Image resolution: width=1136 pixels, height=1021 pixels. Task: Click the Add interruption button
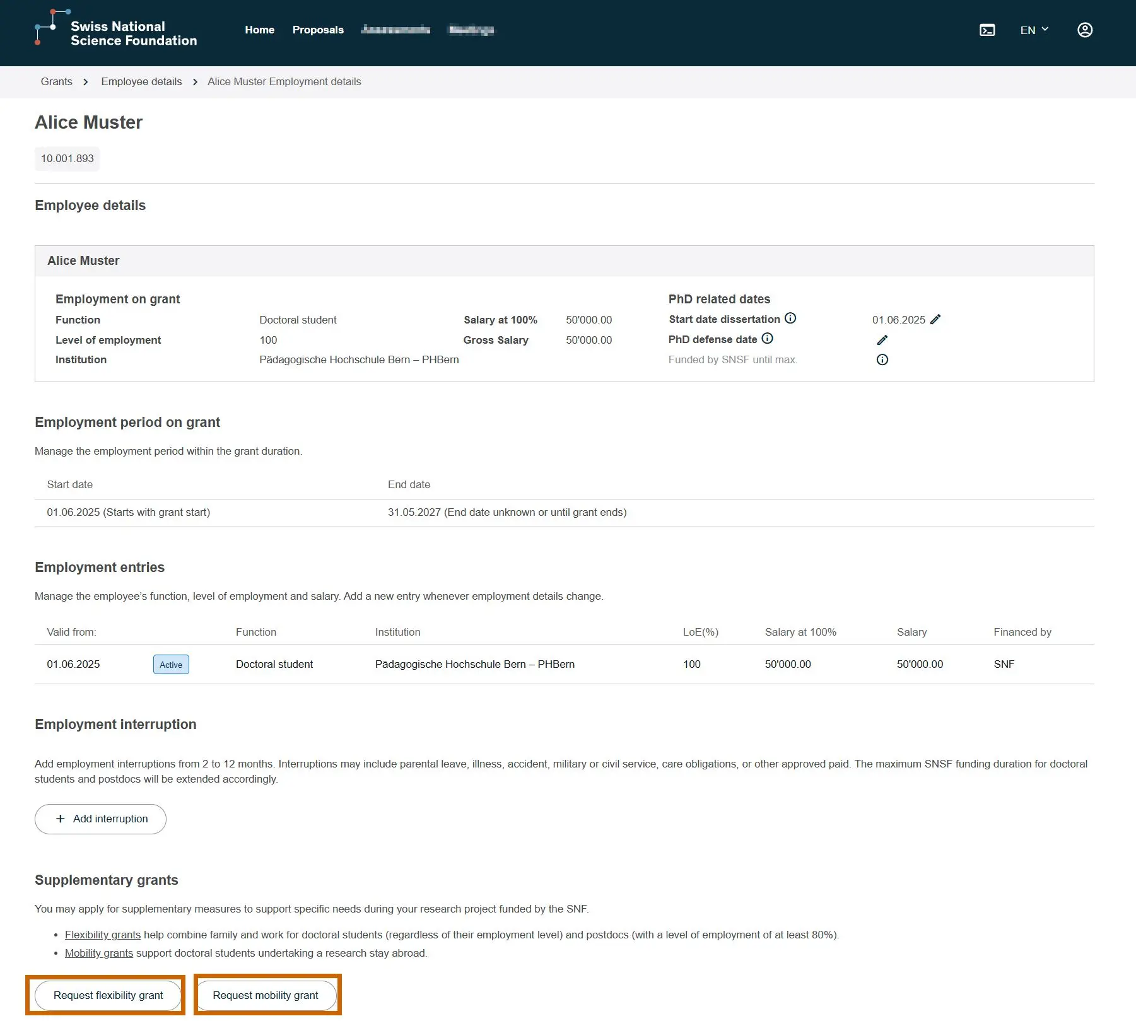click(x=100, y=819)
